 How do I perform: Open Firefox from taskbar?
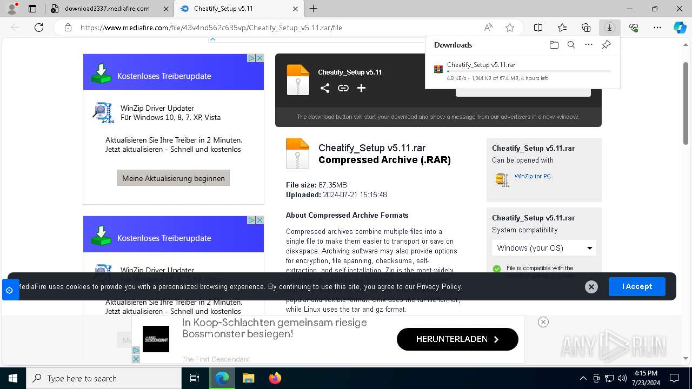(x=275, y=378)
